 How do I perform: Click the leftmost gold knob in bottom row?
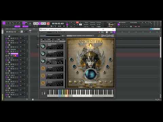coord(71,82)
